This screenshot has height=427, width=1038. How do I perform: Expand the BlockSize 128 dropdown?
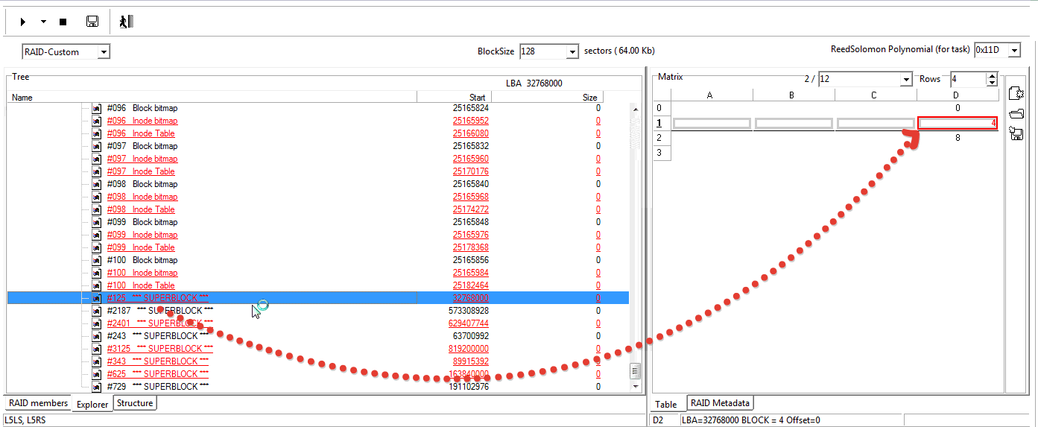pyautogui.click(x=572, y=51)
